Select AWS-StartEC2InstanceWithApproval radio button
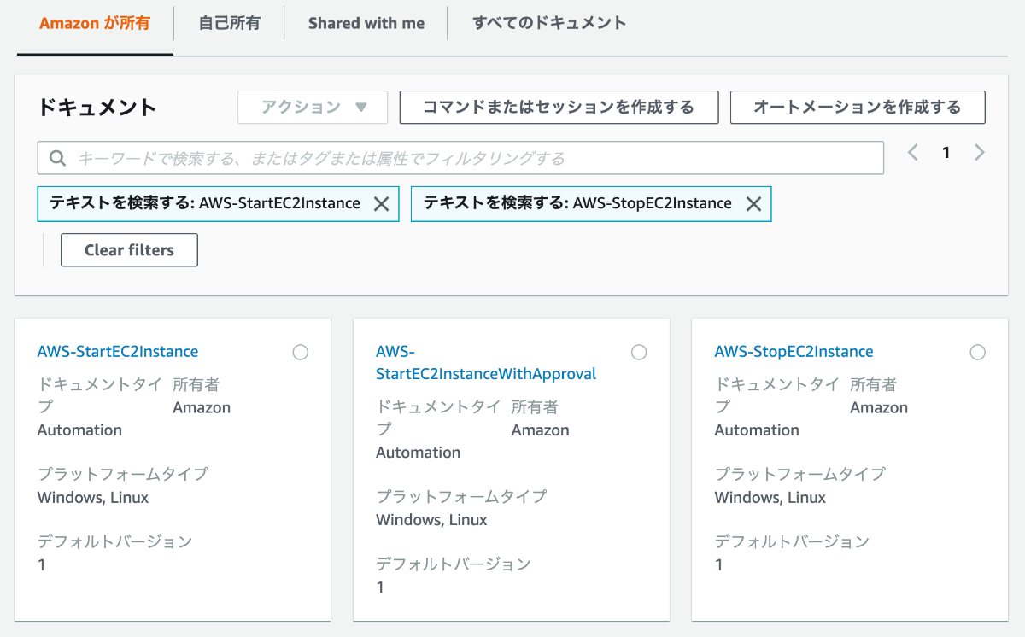This screenshot has width=1025, height=637. 639,352
